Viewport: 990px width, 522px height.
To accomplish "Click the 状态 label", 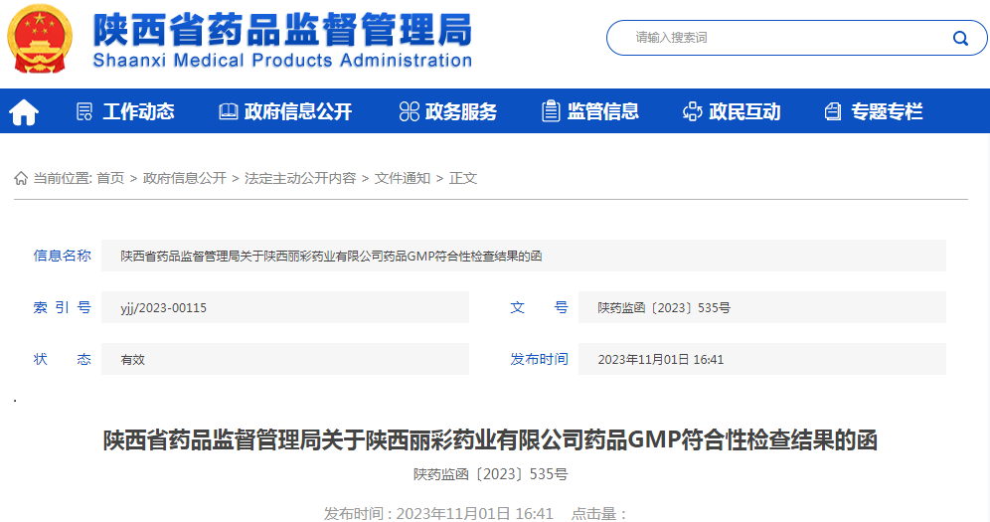I will tap(62, 359).
